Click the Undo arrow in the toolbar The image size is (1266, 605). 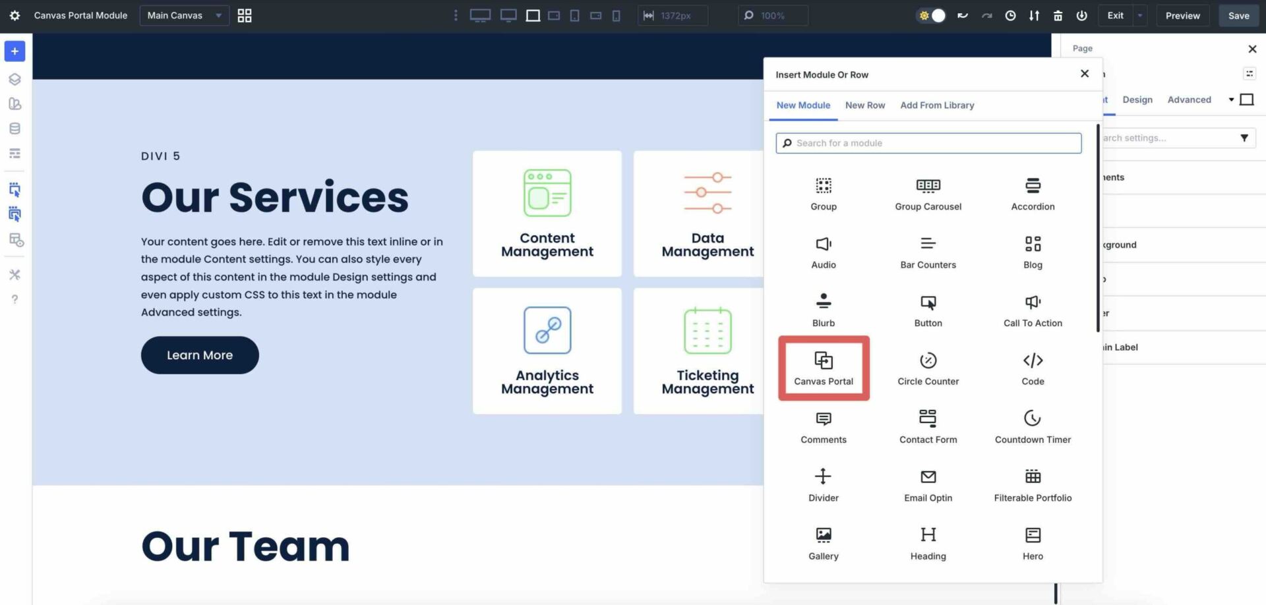(963, 15)
